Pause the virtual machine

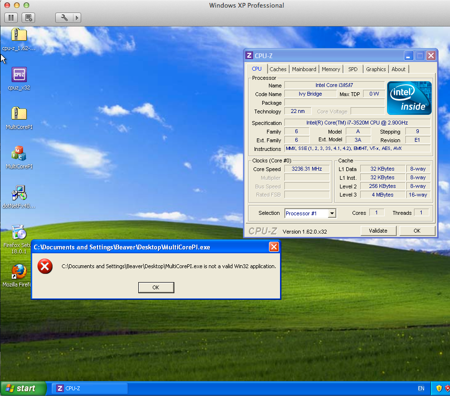coord(12,18)
